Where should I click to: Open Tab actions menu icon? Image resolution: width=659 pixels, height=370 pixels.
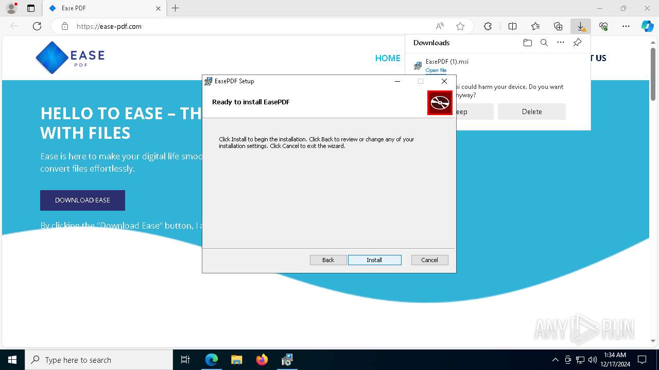pos(31,8)
